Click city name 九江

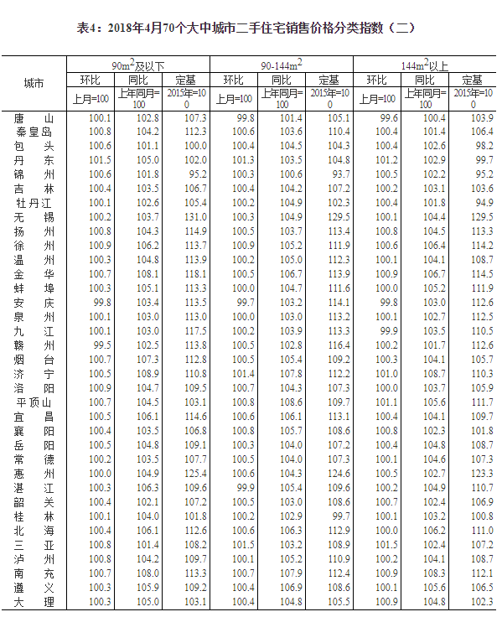(34, 331)
